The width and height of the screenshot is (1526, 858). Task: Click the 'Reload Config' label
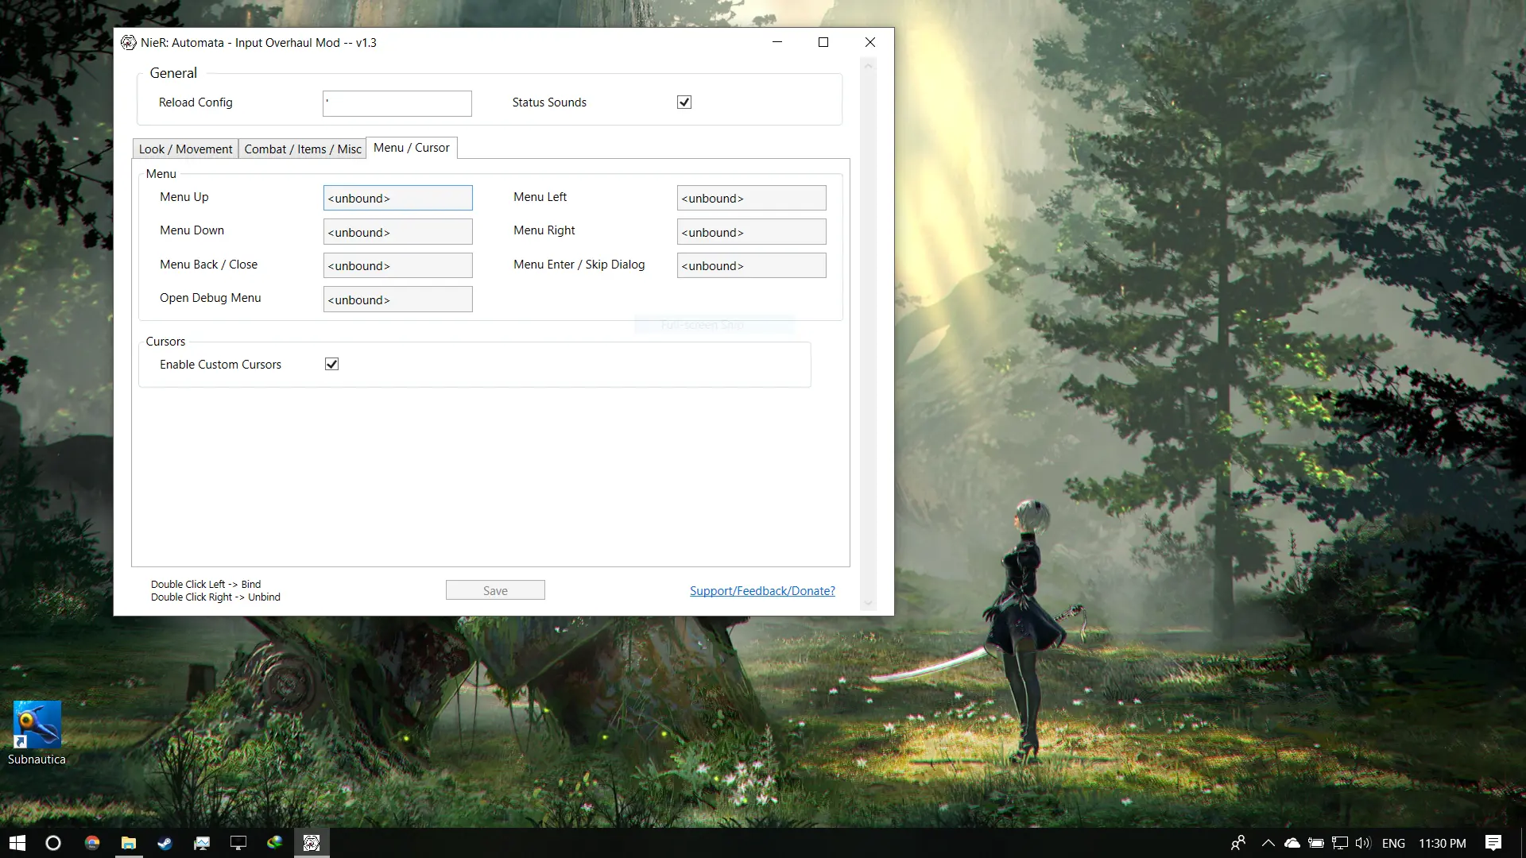(196, 102)
